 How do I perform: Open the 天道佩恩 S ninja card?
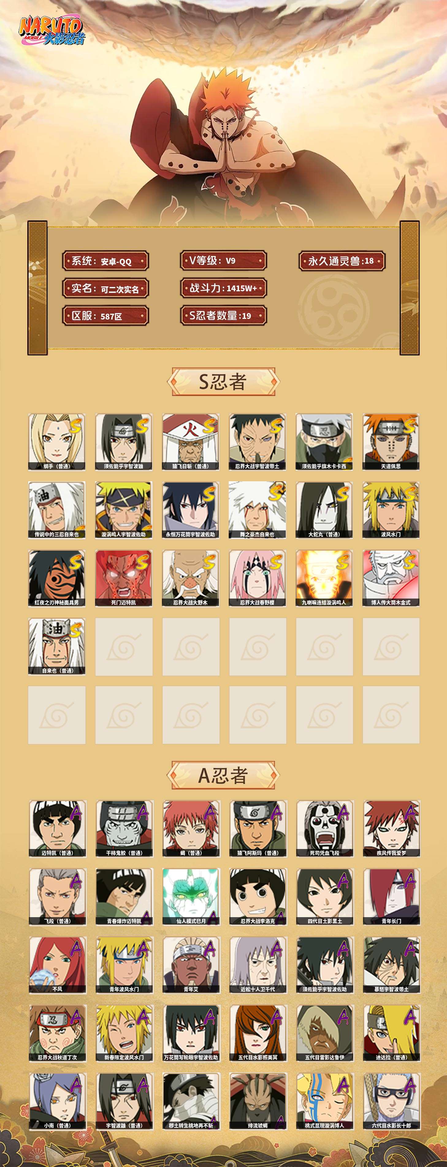391,442
